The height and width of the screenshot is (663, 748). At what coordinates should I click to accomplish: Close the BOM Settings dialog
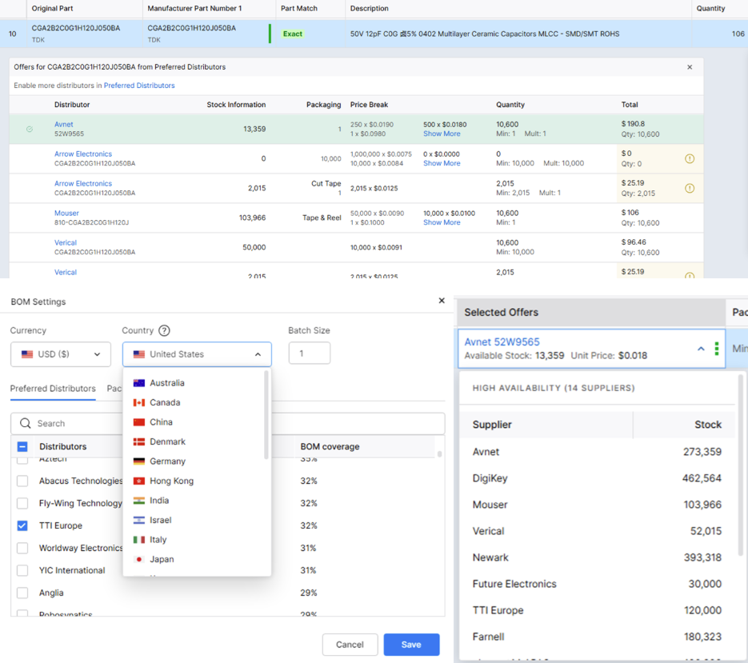click(442, 301)
